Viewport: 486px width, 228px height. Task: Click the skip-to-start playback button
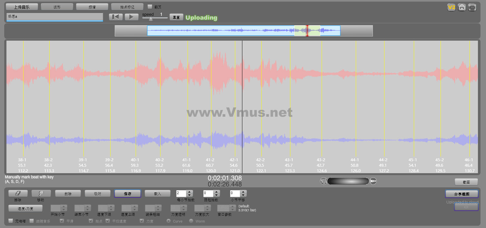[116, 17]
